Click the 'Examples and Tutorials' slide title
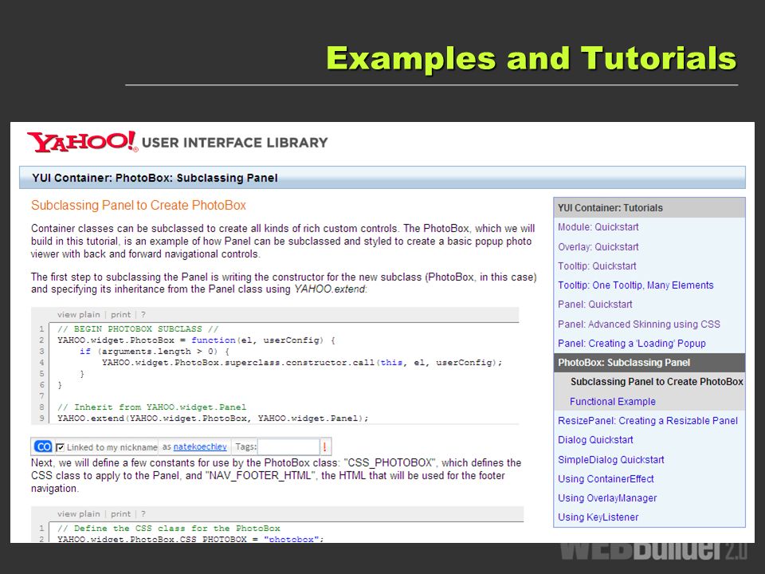This screenshot has width=765, height=574. 532,58
